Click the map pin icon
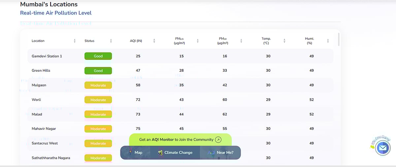 click(x=130, y=153)
